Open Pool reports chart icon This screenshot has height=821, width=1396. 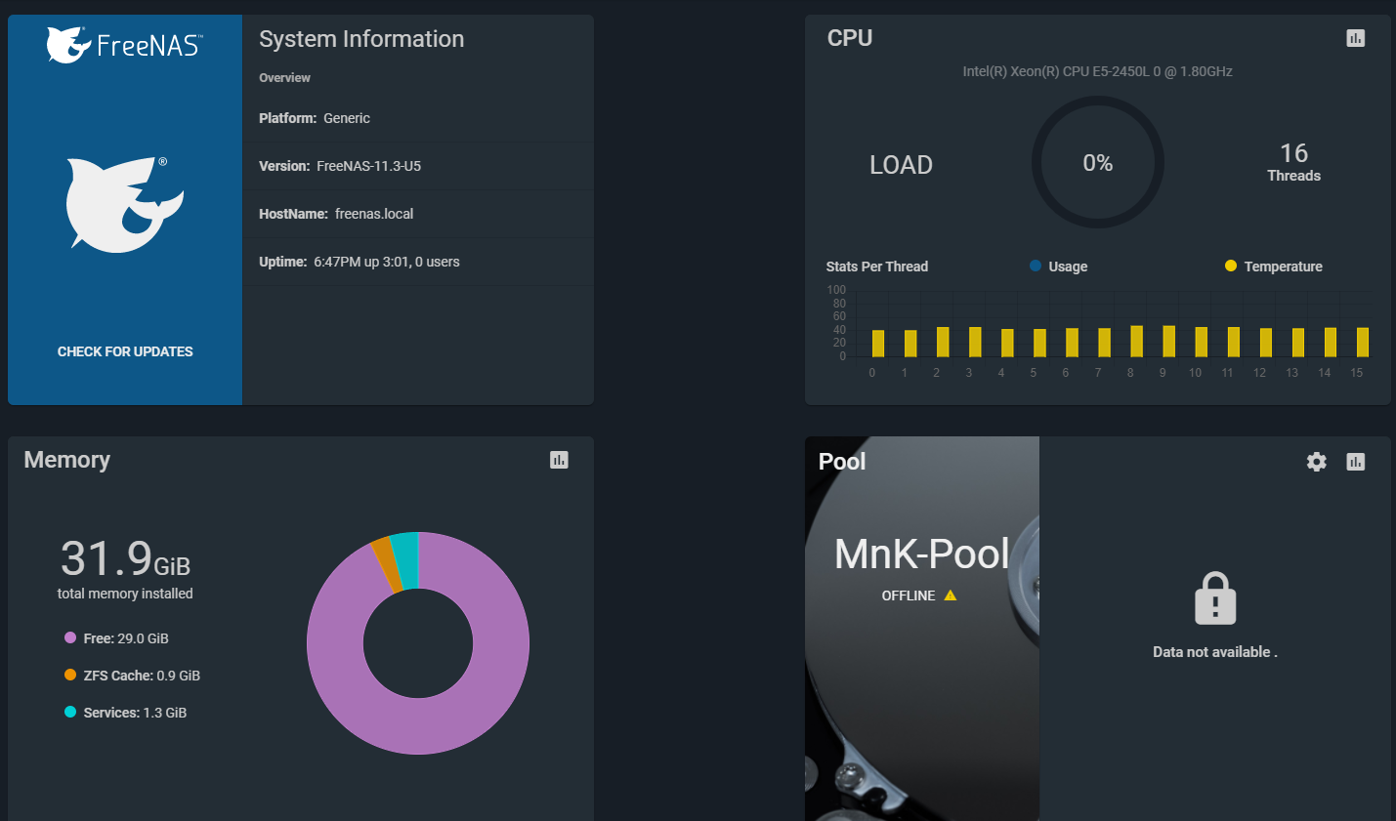(1355, 462)
